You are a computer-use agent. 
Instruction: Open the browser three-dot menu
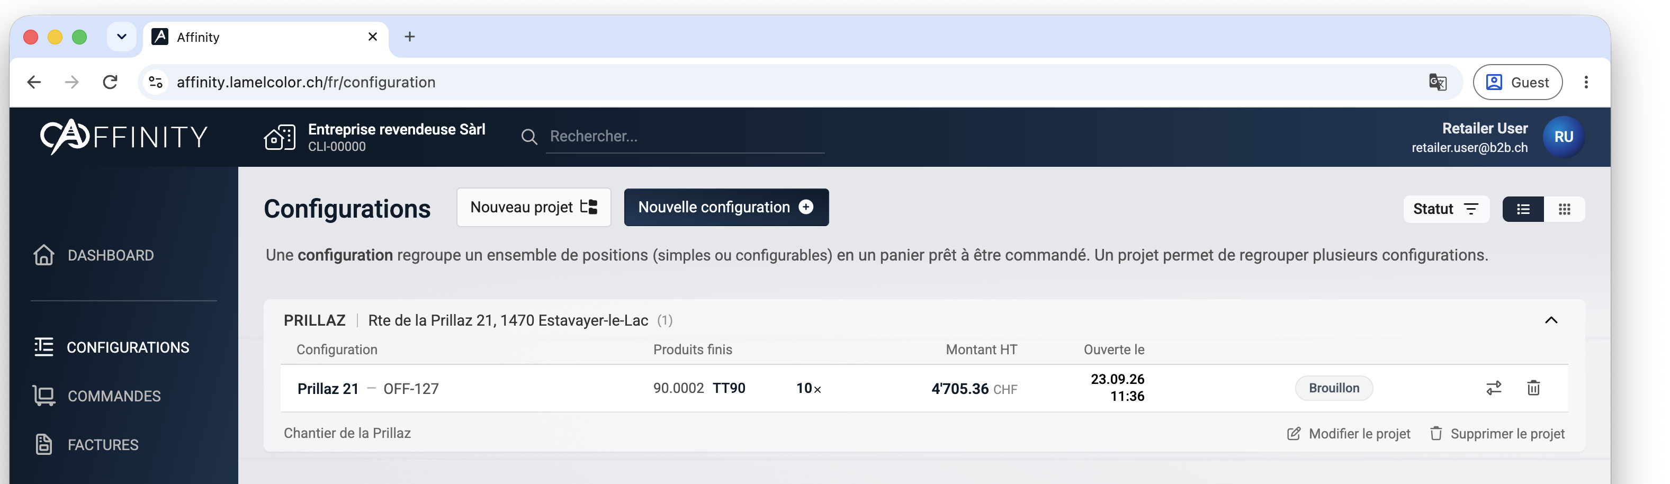pyautogui.click(x=1586, y=82)
